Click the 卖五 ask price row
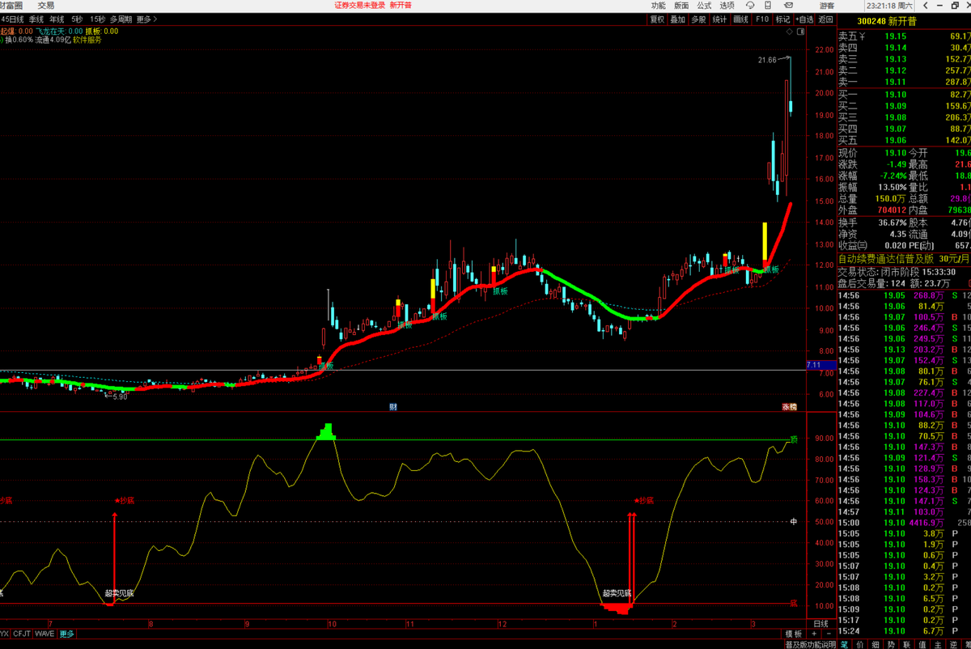971x649 pixels. point(904,36)
